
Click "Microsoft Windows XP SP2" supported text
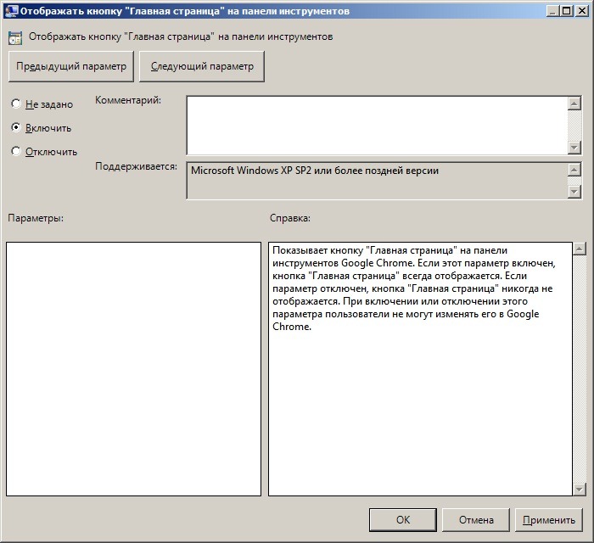[x=315, y=171]
